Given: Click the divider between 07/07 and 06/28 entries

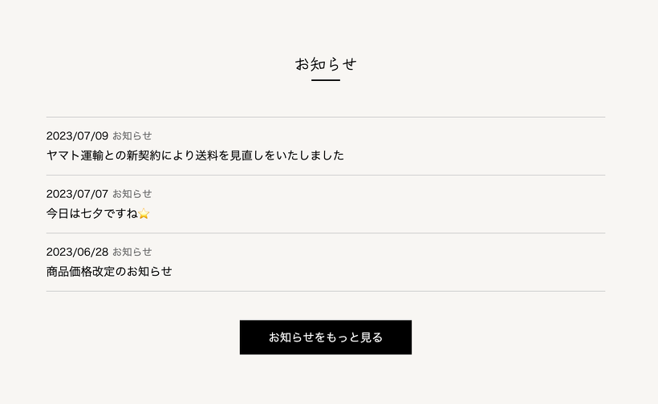Looking at the screenshot, I should (325, 233).
